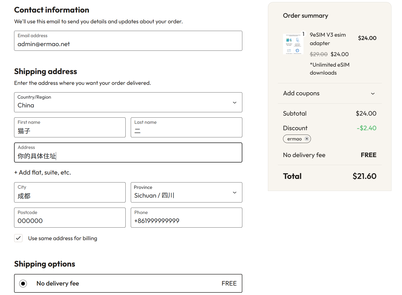This screenshot has height=295, width=402.
Task: Click into the Address field
Action: pos(128,153)
